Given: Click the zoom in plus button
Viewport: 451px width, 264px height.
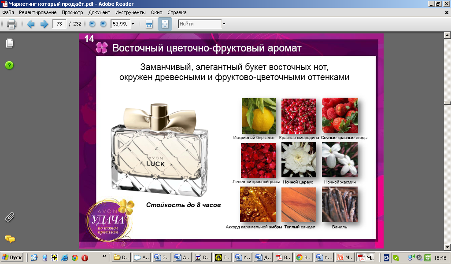Looking at the screenshot, I should pyautogui.click(x=103, y=24).
